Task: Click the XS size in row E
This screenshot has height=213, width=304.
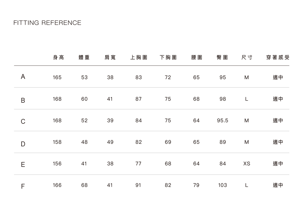Action: click(247, 164)
